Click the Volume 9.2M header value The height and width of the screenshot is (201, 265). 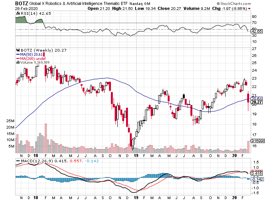click(197, 8)
